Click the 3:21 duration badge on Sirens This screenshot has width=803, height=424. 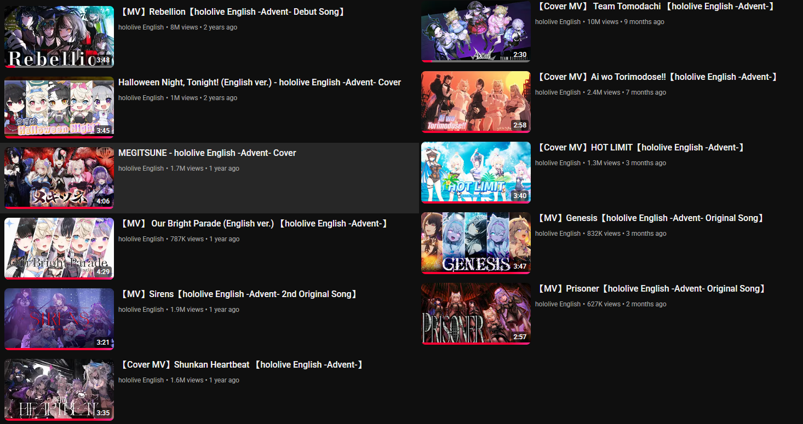pos(103,342)
